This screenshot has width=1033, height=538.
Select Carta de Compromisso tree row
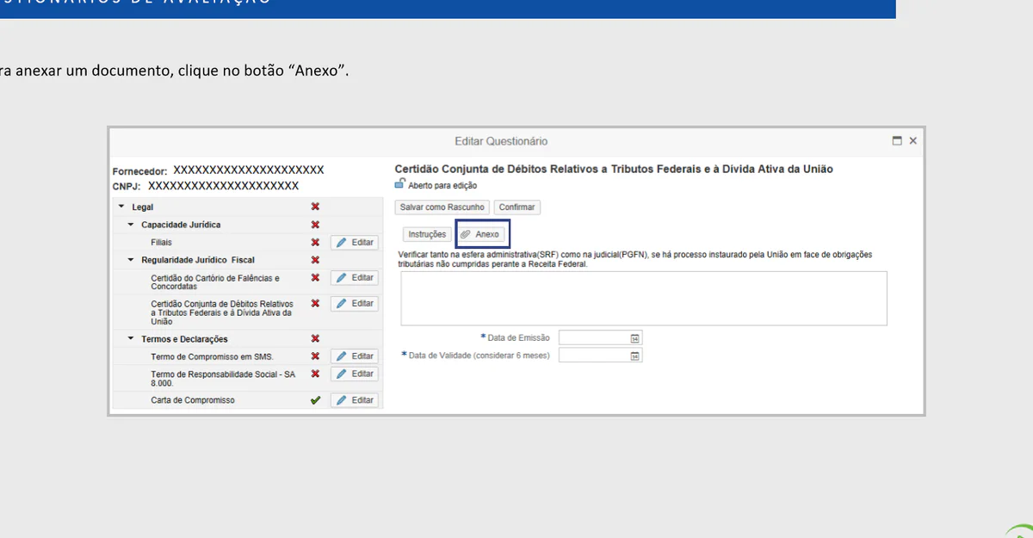click(193, 400)
